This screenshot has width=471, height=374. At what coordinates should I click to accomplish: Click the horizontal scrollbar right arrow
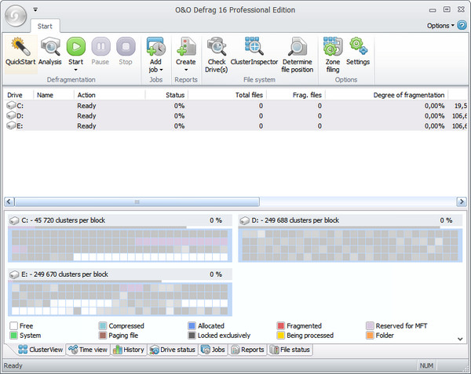pos(462,202)
